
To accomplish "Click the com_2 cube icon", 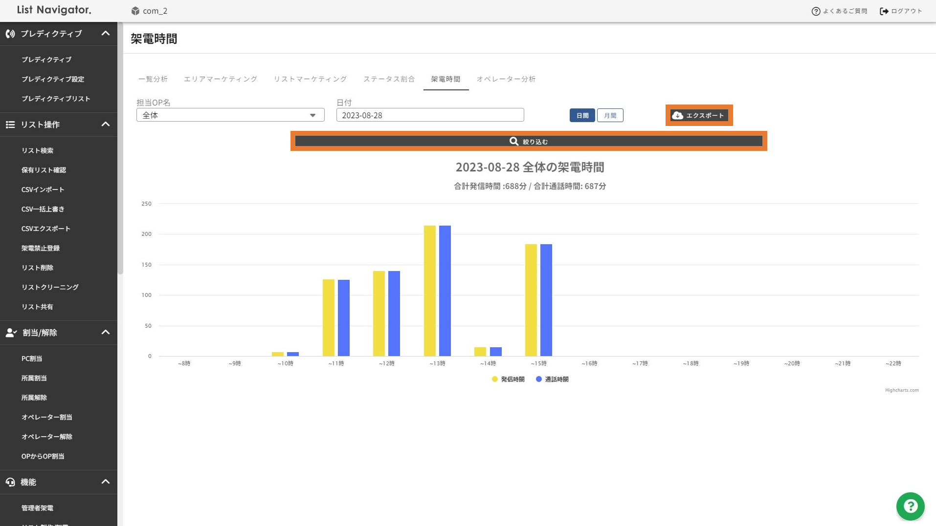I will coord(135,11).
